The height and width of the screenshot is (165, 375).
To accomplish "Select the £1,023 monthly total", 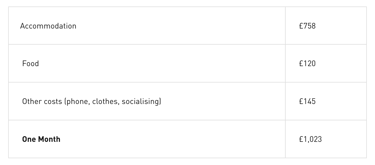I will 310,139.
